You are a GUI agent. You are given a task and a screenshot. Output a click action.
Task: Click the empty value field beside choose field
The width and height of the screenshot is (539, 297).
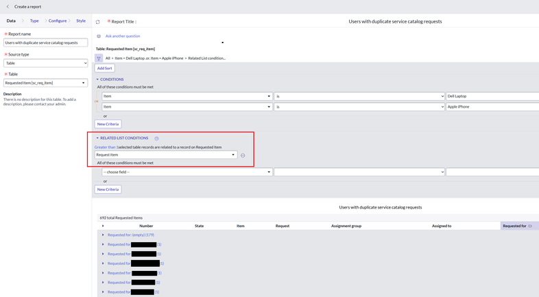492,172
